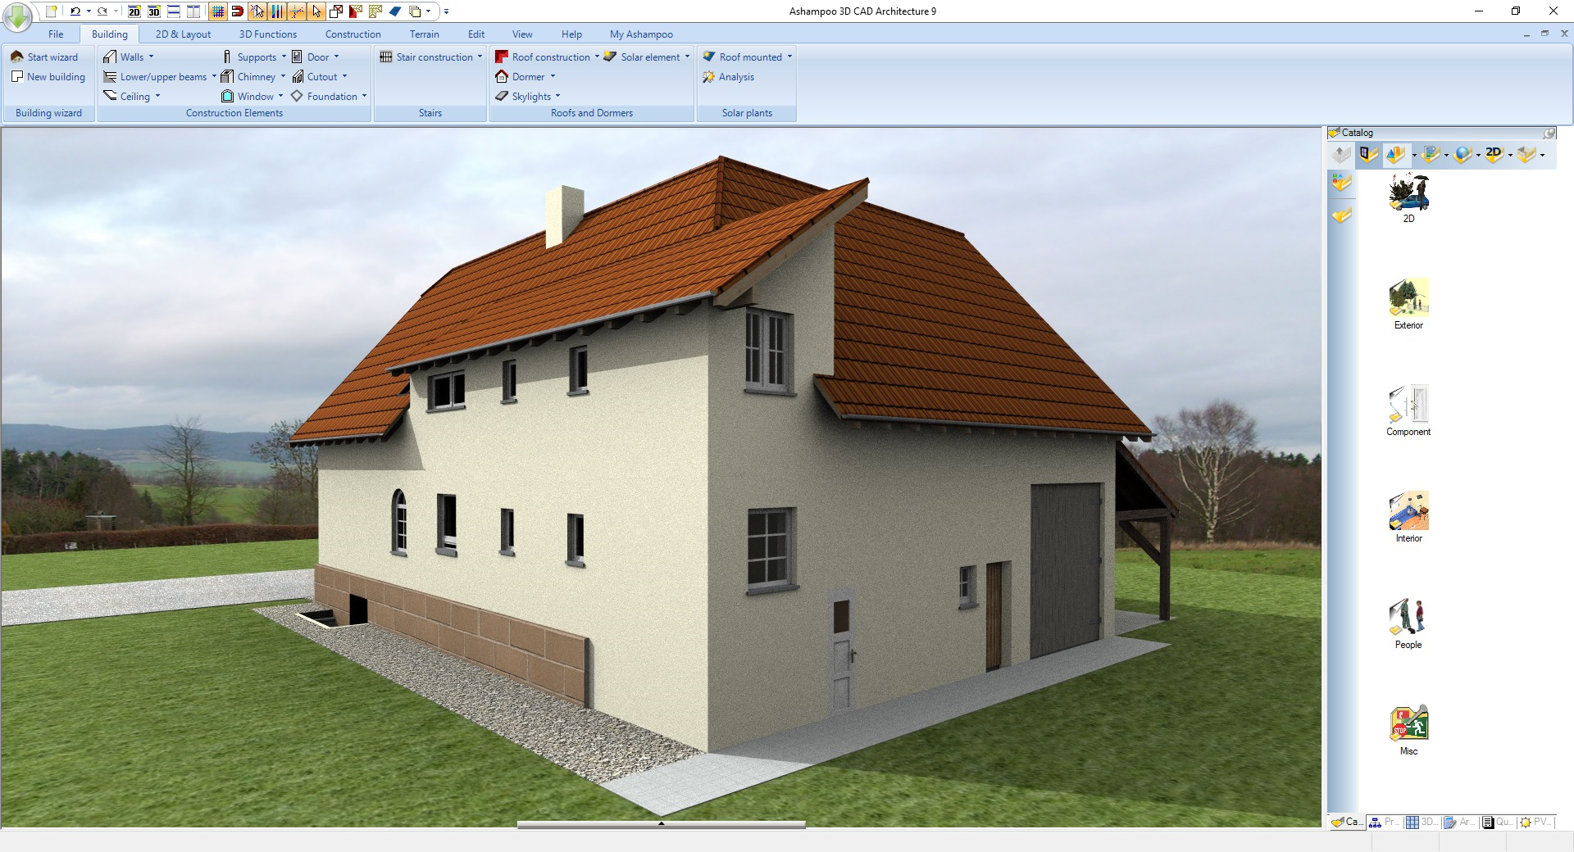Switch to the 2D view
The width and height of the screenshot is (1574, 852).
[x=134, y=11]
